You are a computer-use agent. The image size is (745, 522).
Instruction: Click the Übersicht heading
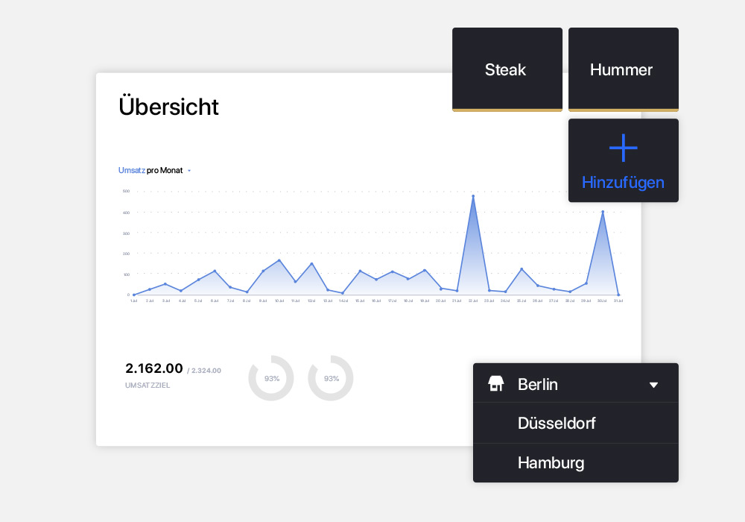(168, 106)
